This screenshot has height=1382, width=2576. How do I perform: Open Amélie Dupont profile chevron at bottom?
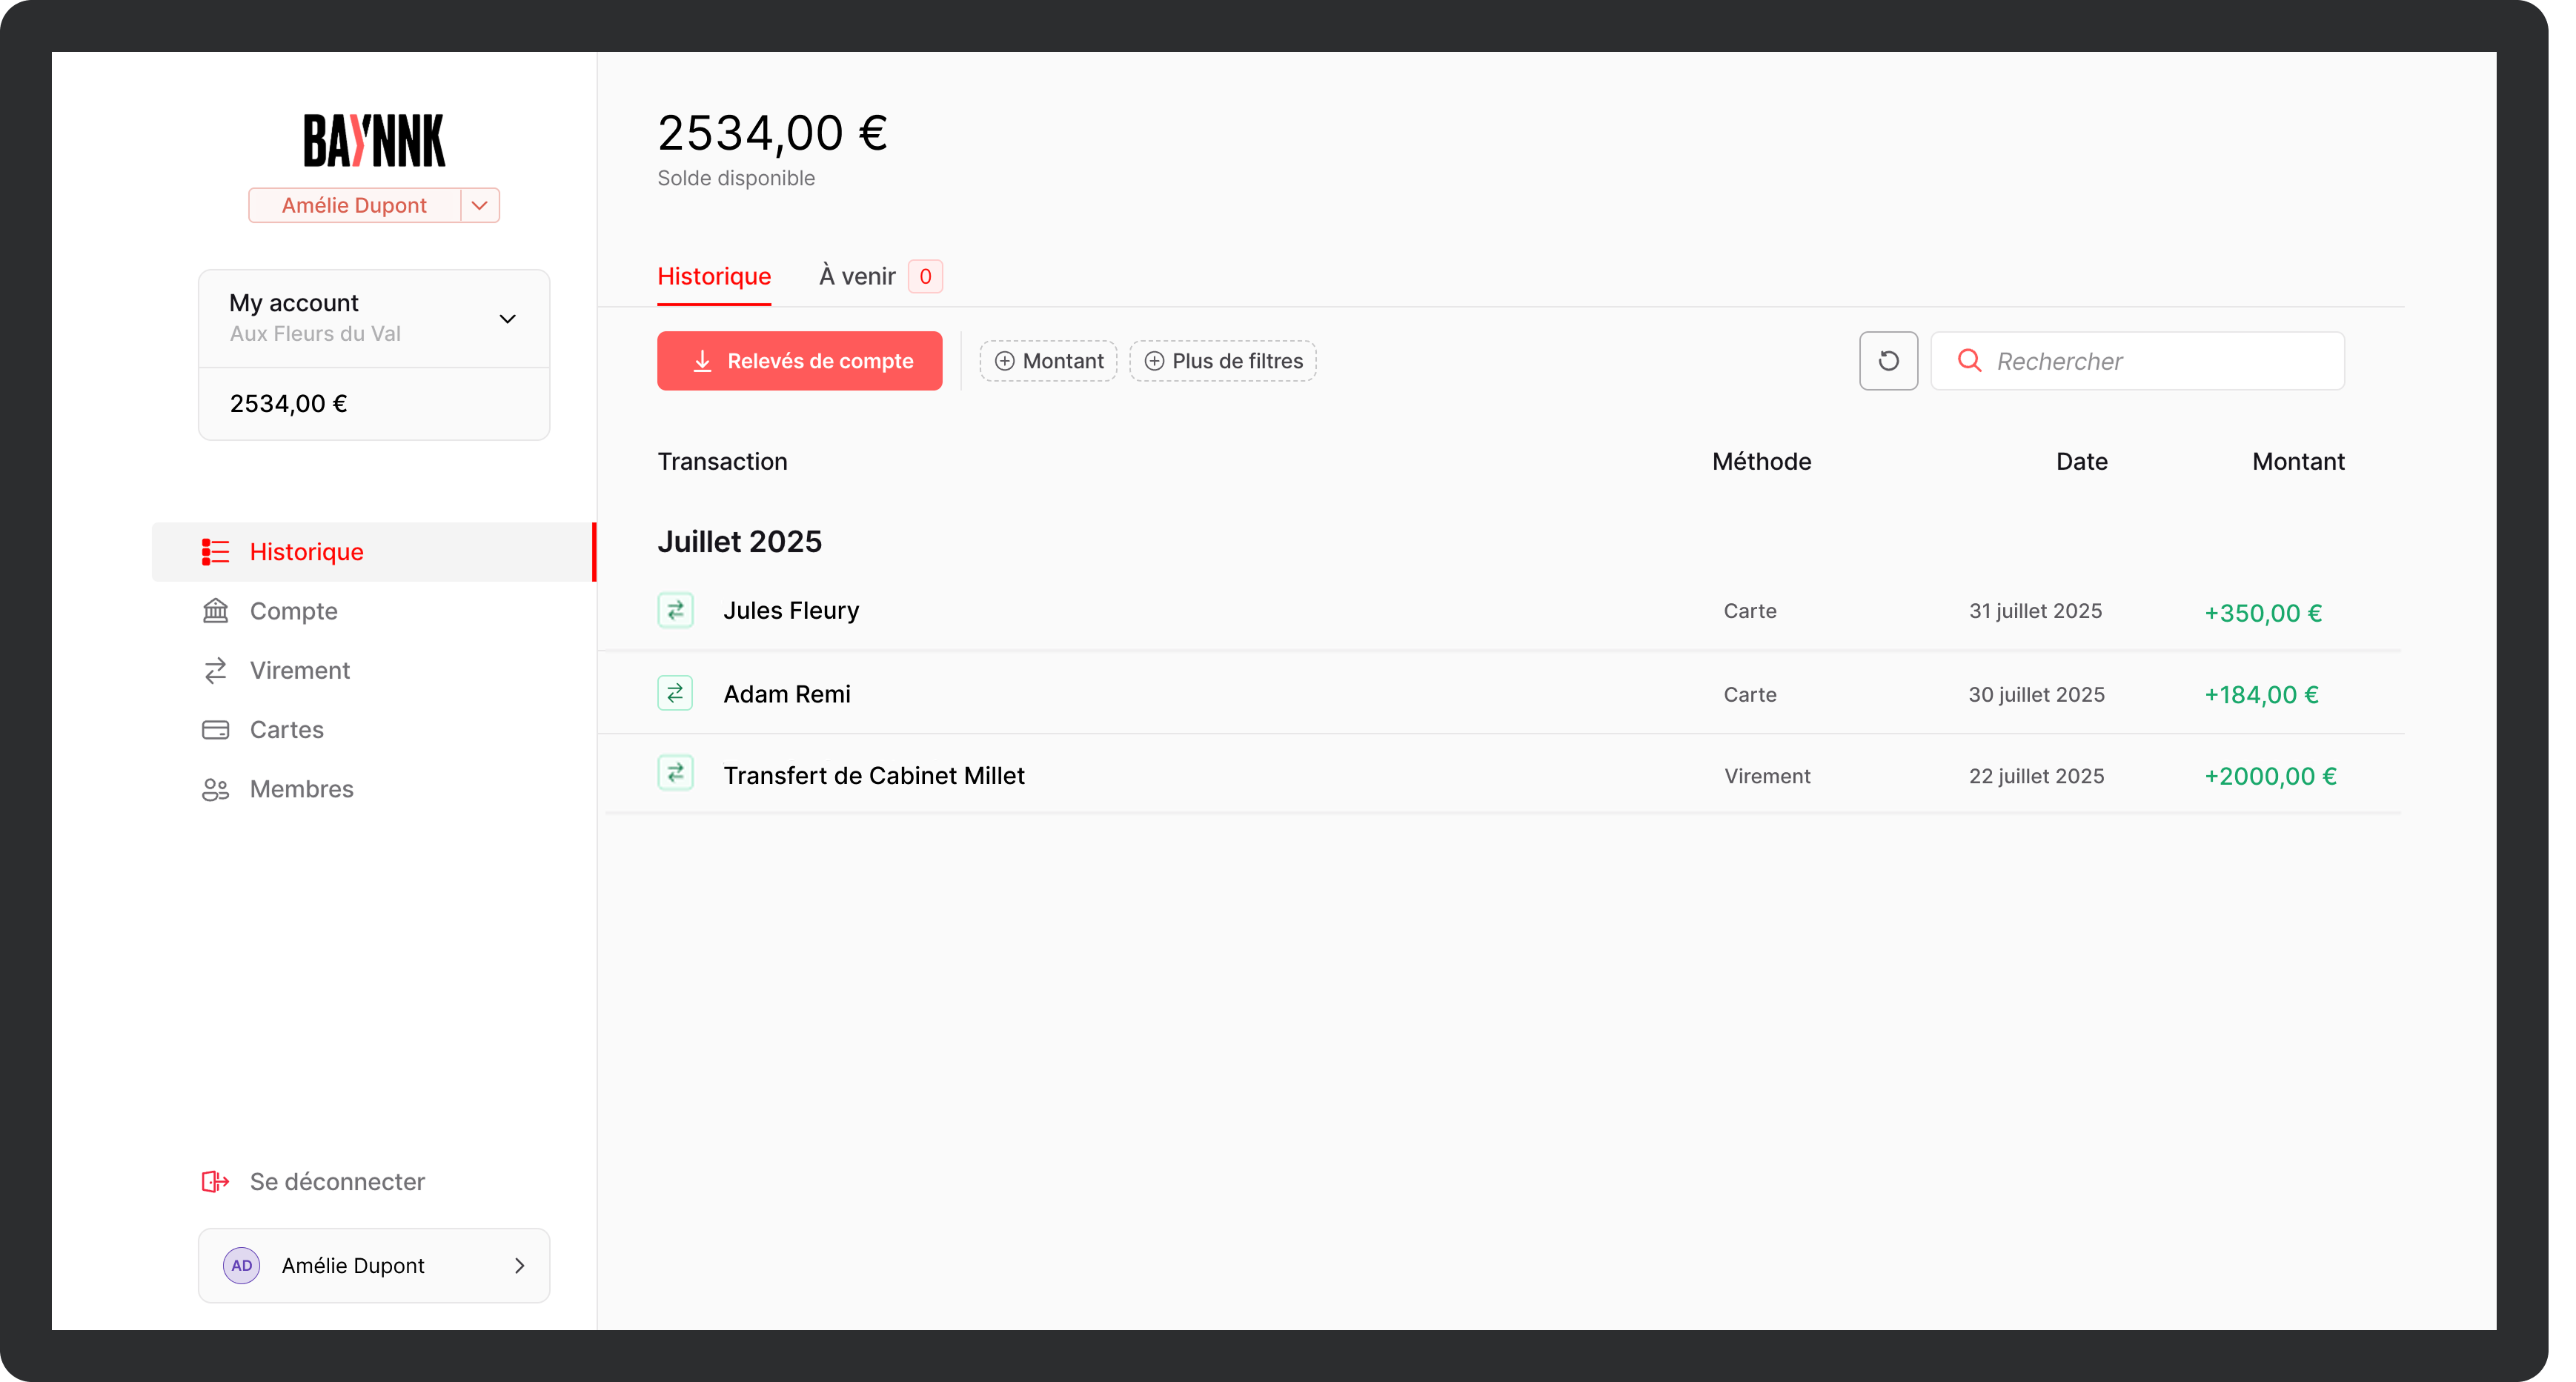click(520, 1266)
